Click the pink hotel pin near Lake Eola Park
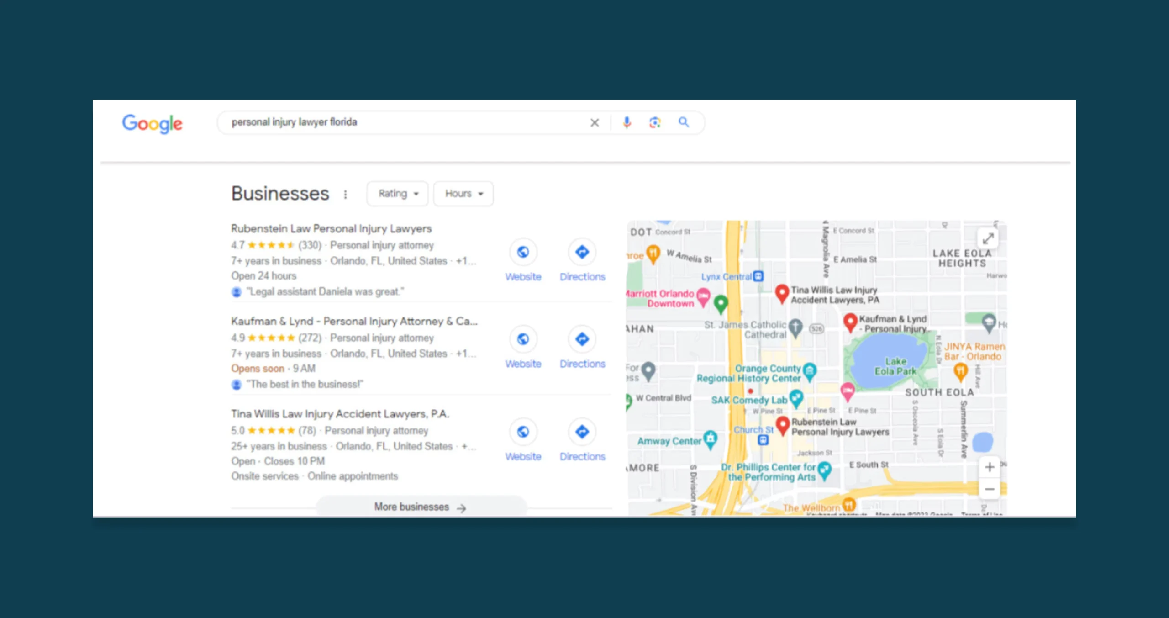Image resolution: width=1169 pixels, height=618 pixels. tap(848, 392)
